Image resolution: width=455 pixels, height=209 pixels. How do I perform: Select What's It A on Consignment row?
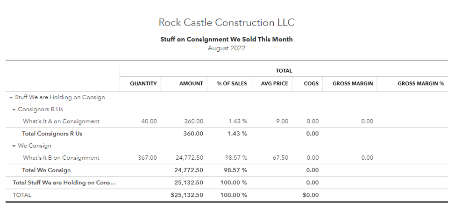(61, 121)
